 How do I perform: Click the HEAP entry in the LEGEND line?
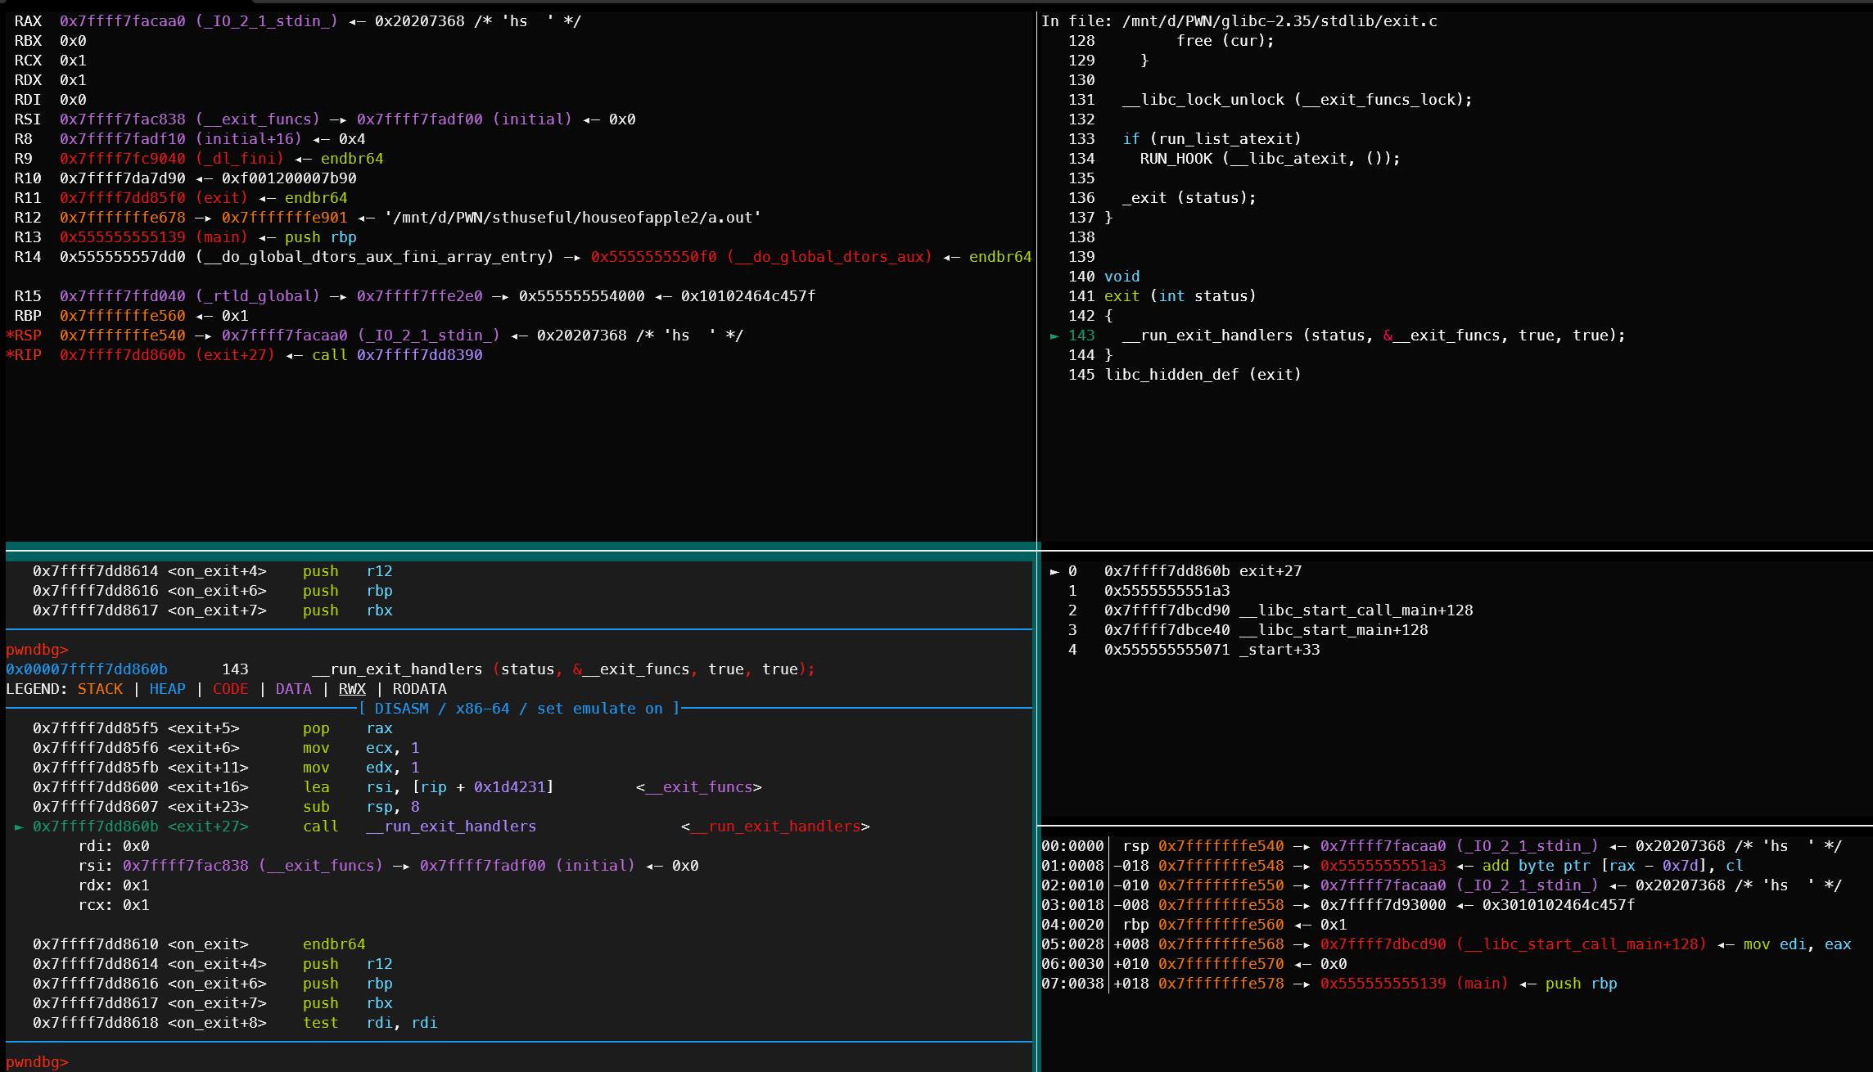(167, 689)
